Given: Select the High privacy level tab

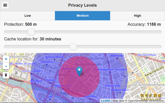Looking at the screenshot, I should [x=137, y=16].
